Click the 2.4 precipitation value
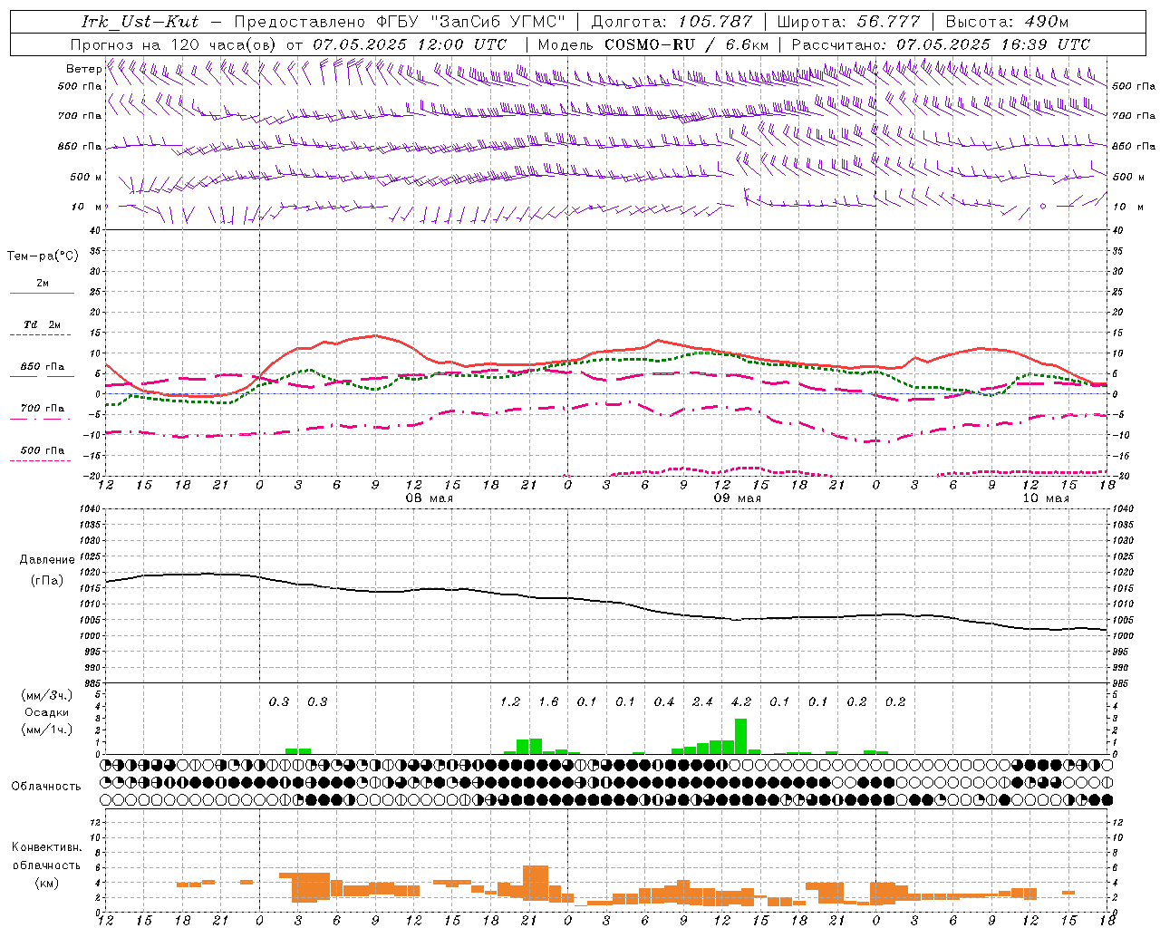Image resolution: width=1160 pixels, height=928 pixels. (x=702, y=702)
